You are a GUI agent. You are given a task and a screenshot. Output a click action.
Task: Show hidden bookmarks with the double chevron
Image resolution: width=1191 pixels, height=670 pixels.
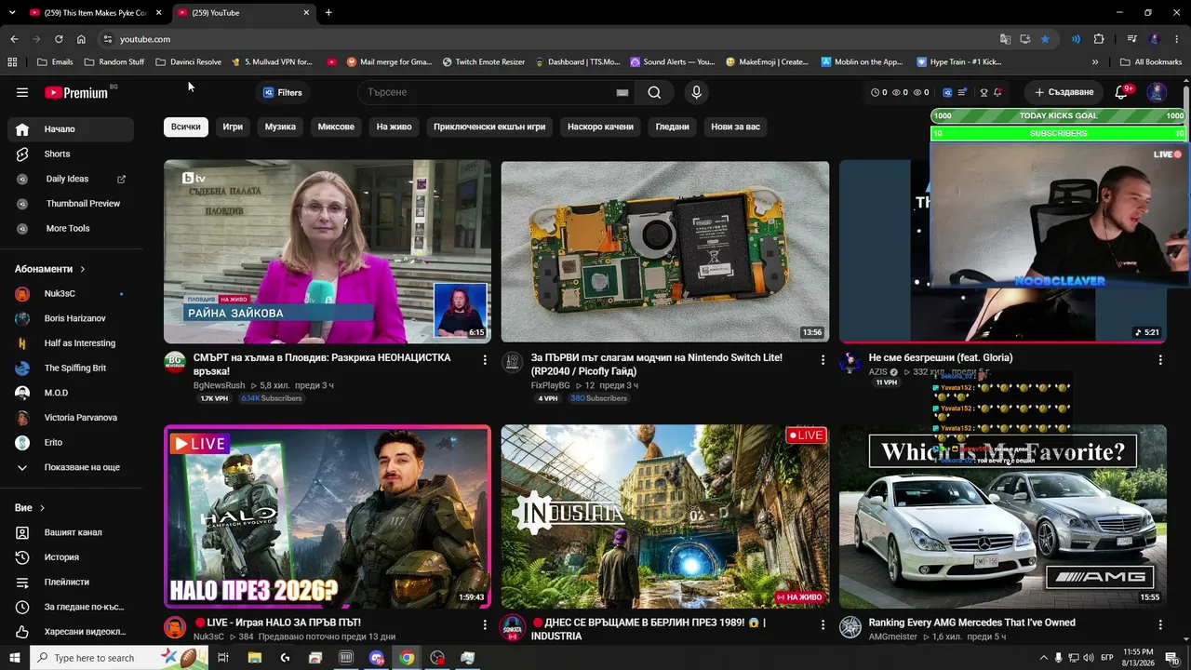click(1095, 62)
